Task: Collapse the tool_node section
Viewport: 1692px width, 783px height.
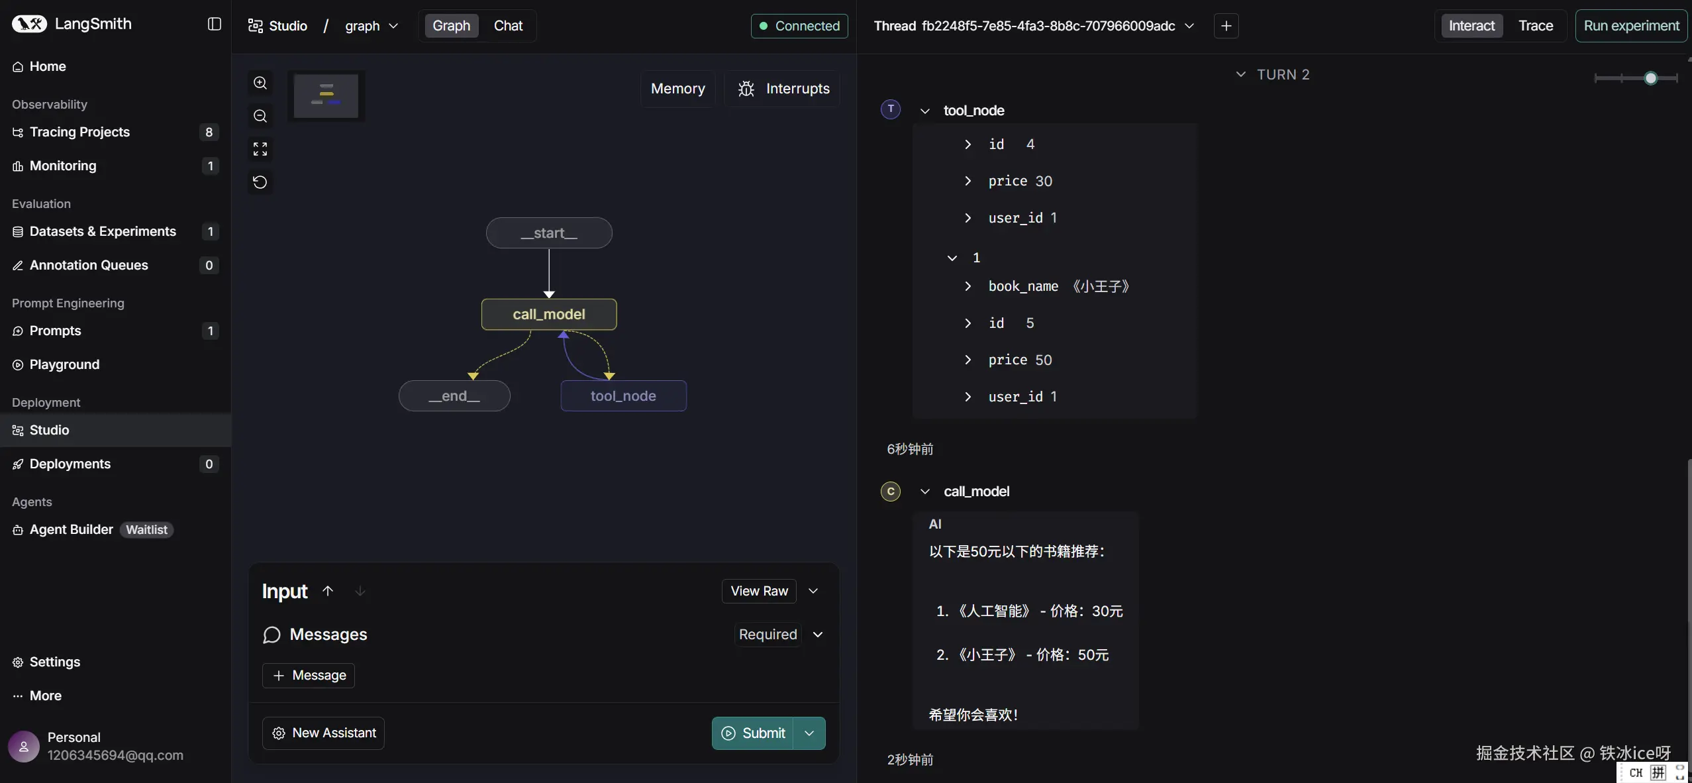Action: click(x=925, y=111)
